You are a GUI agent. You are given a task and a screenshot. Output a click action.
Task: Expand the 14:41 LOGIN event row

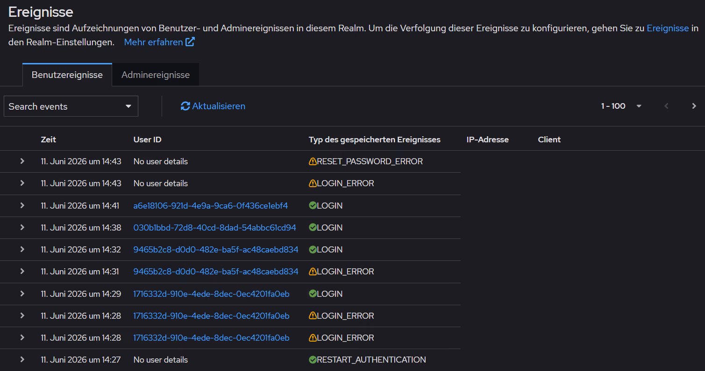click(x=22, y=205)
